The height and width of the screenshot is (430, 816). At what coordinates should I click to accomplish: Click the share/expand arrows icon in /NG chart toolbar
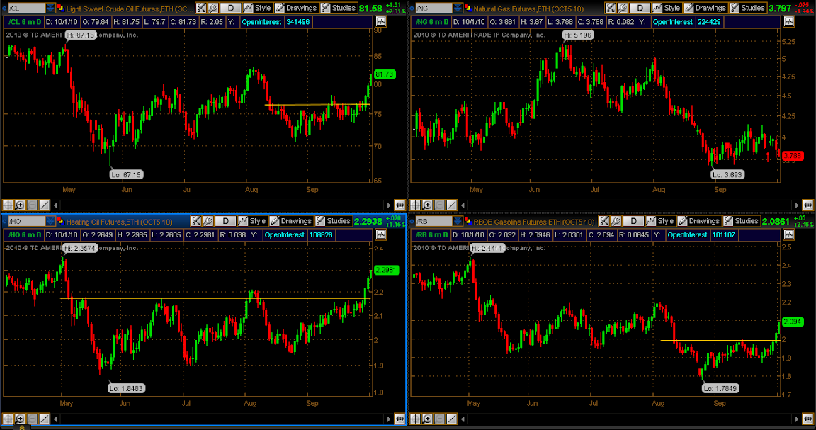coord(610,8)
